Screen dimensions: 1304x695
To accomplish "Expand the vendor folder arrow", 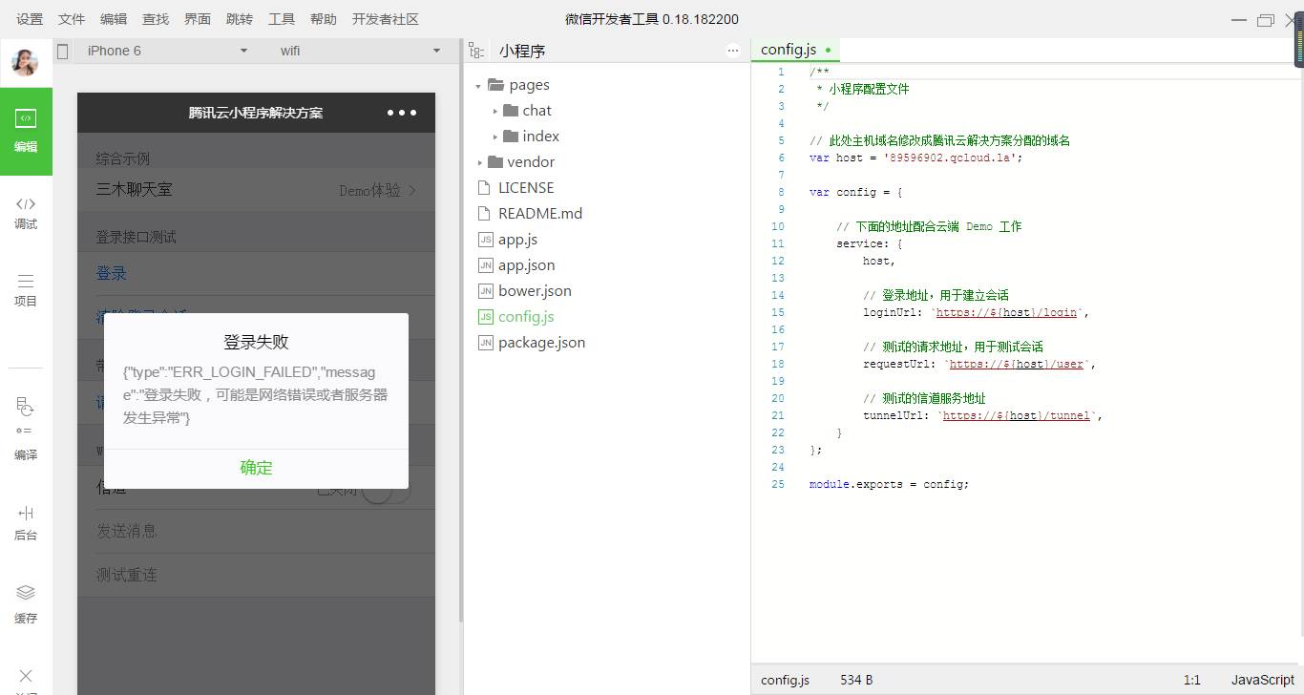I will pyautogui.click(x=479, y=163).
